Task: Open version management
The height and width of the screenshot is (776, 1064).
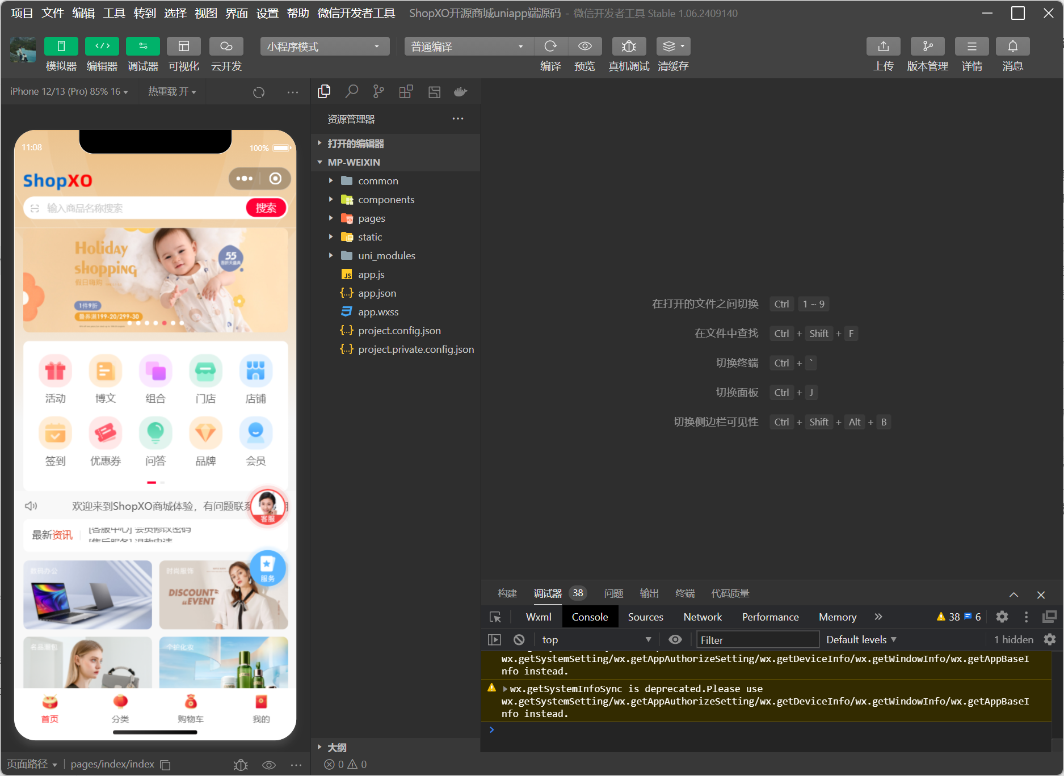Action: (x=928, y=47)
